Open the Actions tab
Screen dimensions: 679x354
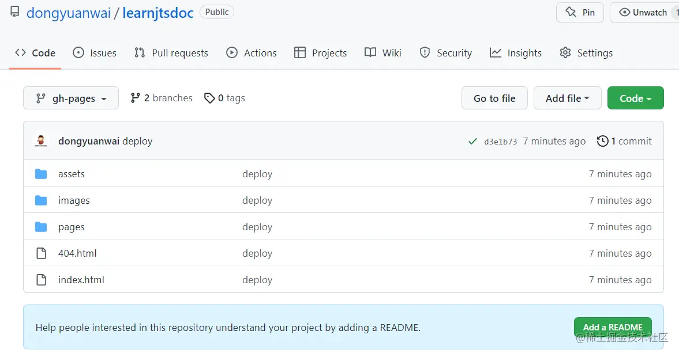click(251, 53)
